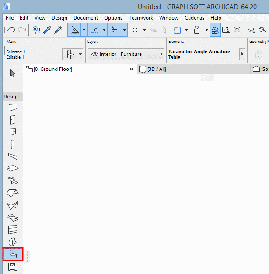Open the Teamwork menu
269x274 pixels.
(141, 18)
